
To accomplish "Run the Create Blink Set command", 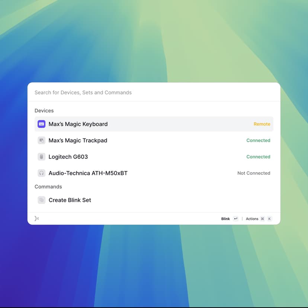I will coord(70,200).
